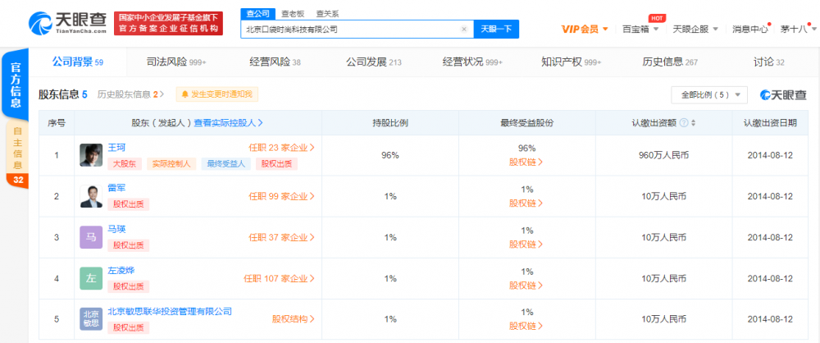Image resolution: width=820 pixels, height=343 pixels.
Task: Clear the search box with the X icon
Action: tap(463, 29)
